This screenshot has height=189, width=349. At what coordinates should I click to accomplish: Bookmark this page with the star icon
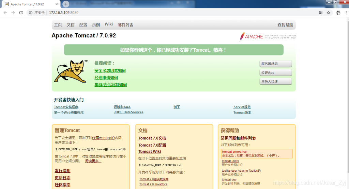[x=328, y=13]
